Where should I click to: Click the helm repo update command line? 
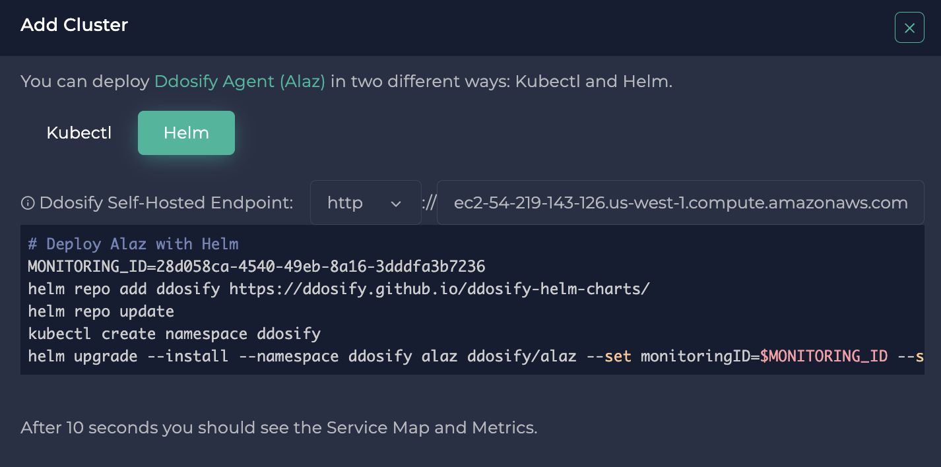point(102,311)
